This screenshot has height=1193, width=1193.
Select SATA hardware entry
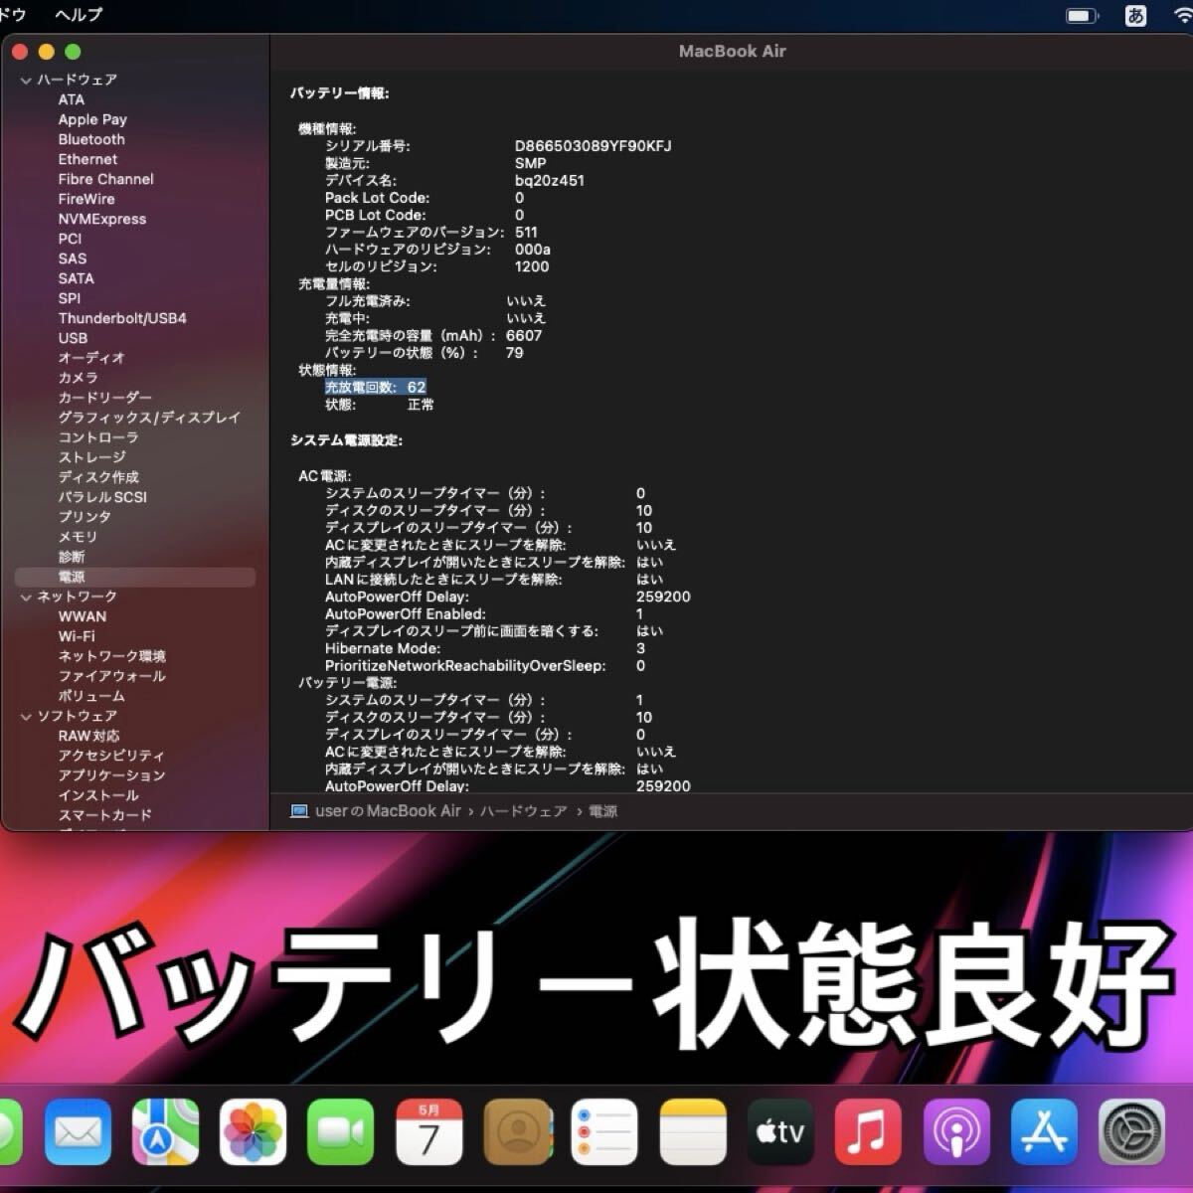coord(76,278)
